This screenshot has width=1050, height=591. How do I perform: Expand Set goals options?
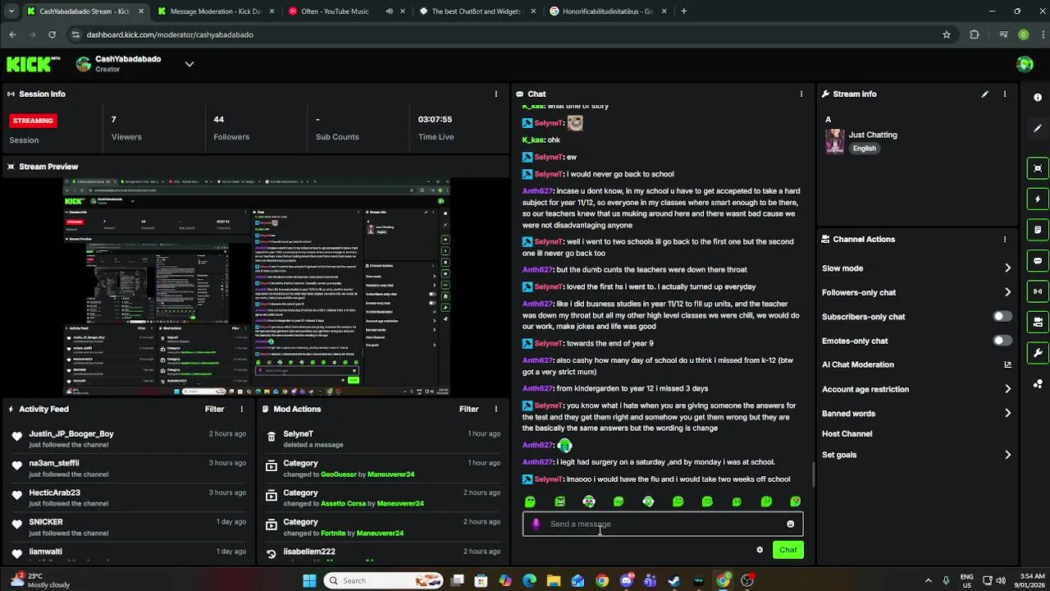pyautogui.click(x=1007, y=455)
